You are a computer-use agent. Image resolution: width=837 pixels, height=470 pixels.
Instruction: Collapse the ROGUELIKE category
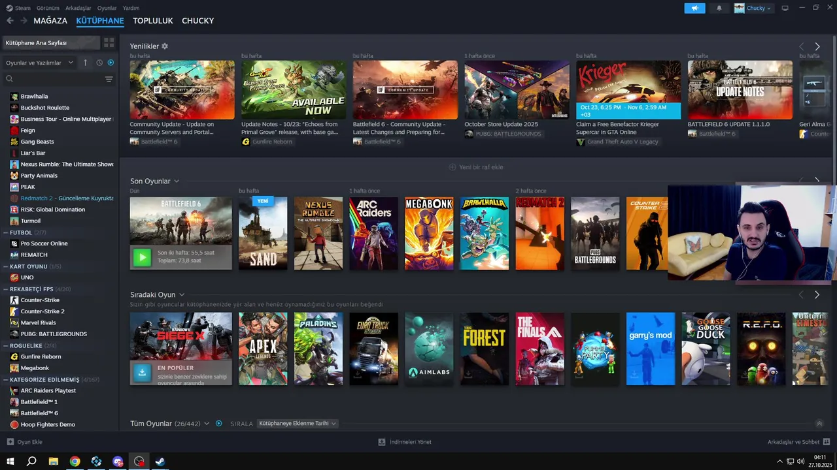click(x=5, y=345)
